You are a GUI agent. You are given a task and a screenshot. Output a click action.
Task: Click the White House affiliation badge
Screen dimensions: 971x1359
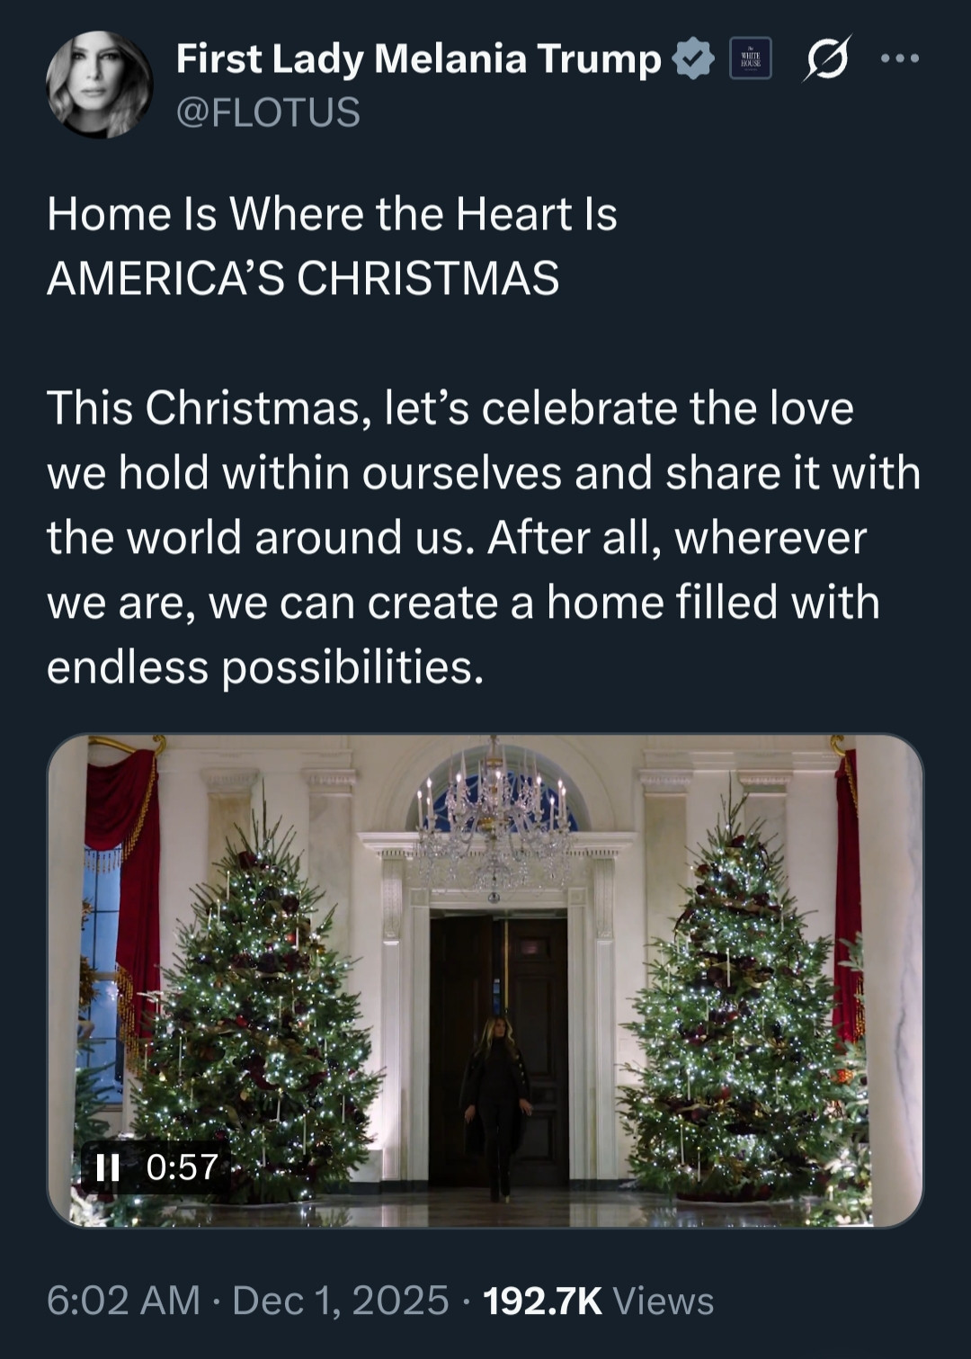[750, 59]
